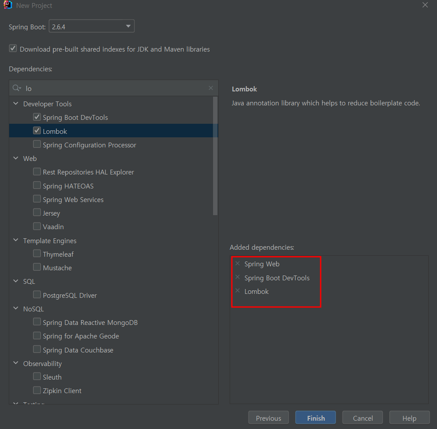Viewport: 437px width, 429px height.
Task: Click the IntelliJ IDEA logo icon
Action: point(8,5)
